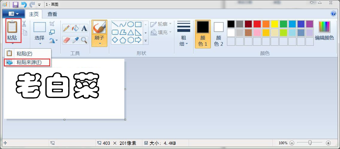Click the Crop icon
This screenshot has width=340, height=149.
[52, 24]
